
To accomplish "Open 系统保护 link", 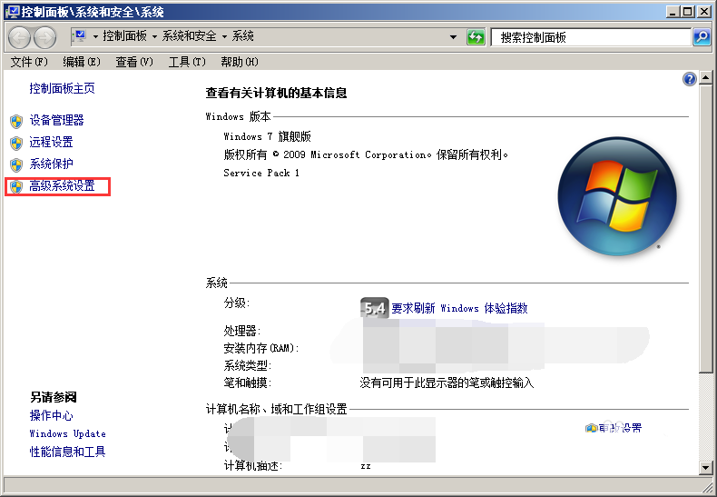I will [x=51, y=164].
